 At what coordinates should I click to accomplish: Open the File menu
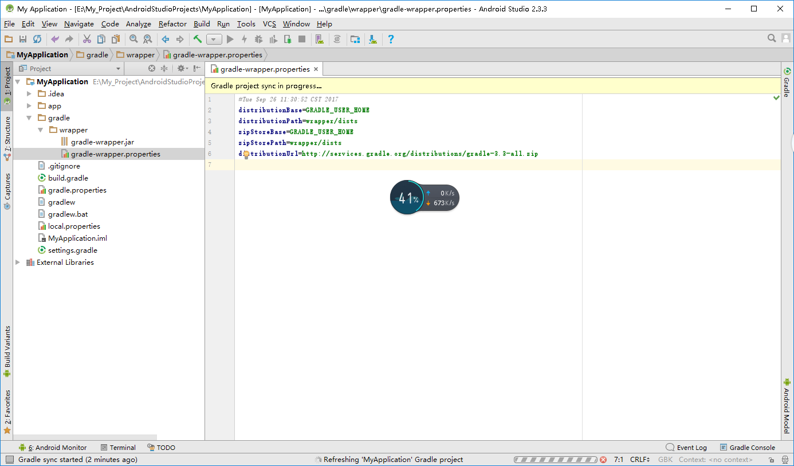click(x=9, y=24)
